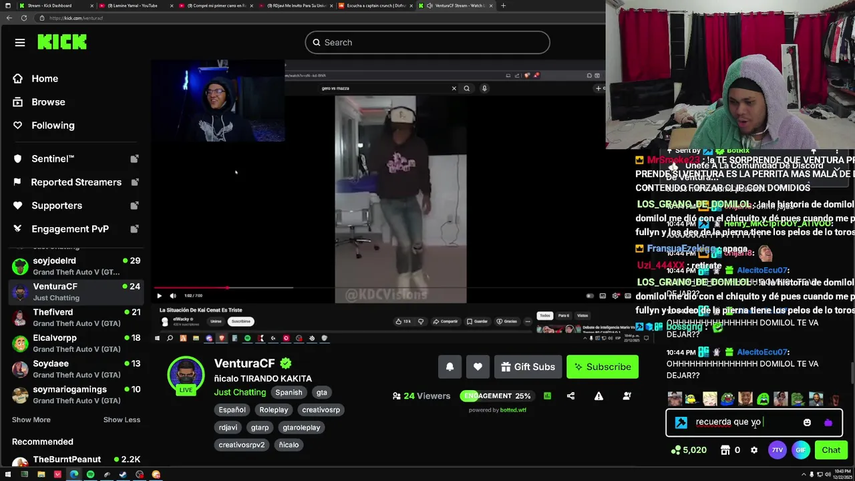Open the Following heart item

click(x=53, y=126)
